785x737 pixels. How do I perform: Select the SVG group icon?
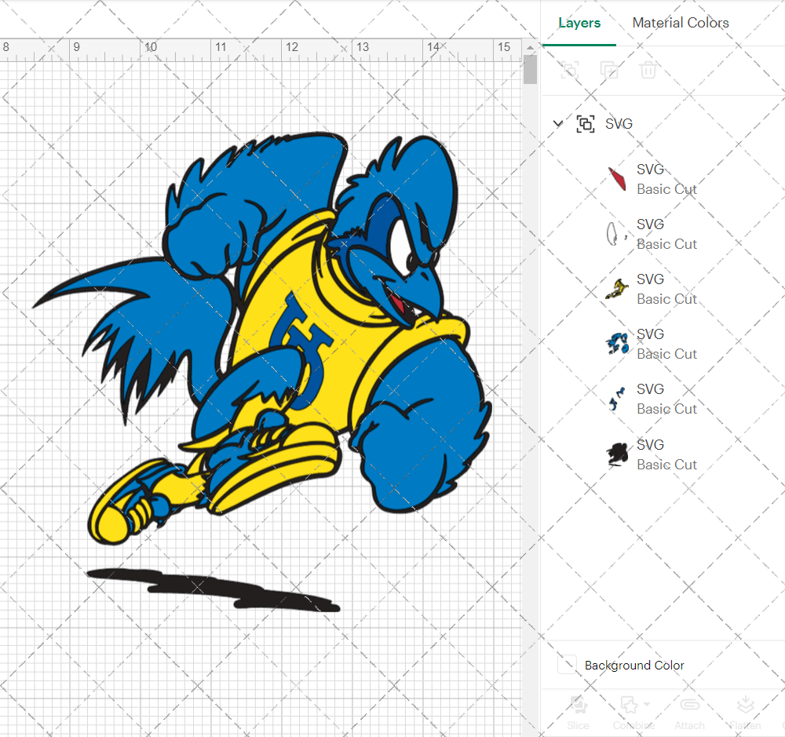(586, 124)
